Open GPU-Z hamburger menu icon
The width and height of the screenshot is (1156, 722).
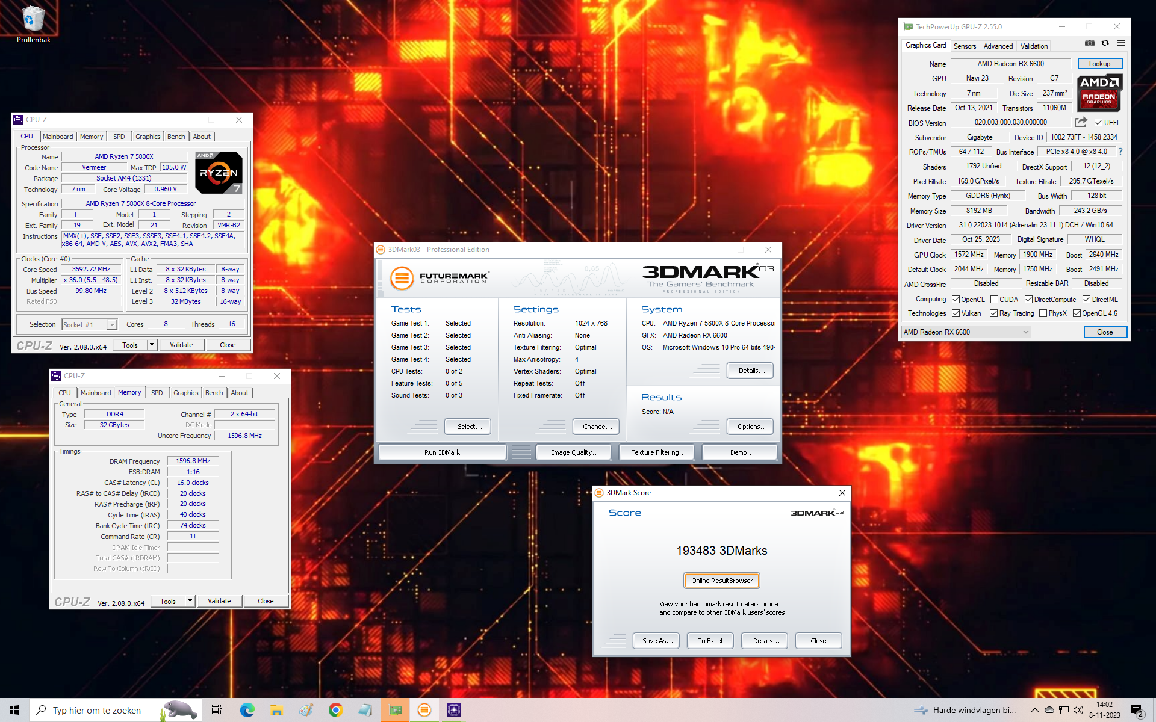[x=1120, y=43]
